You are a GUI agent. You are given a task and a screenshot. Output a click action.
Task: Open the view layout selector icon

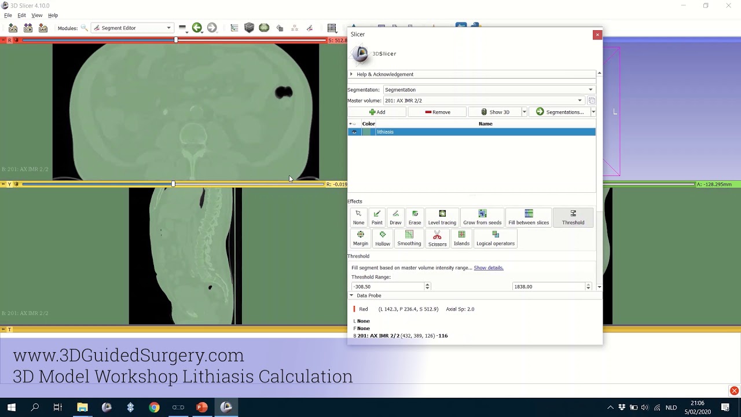[332, 28]
